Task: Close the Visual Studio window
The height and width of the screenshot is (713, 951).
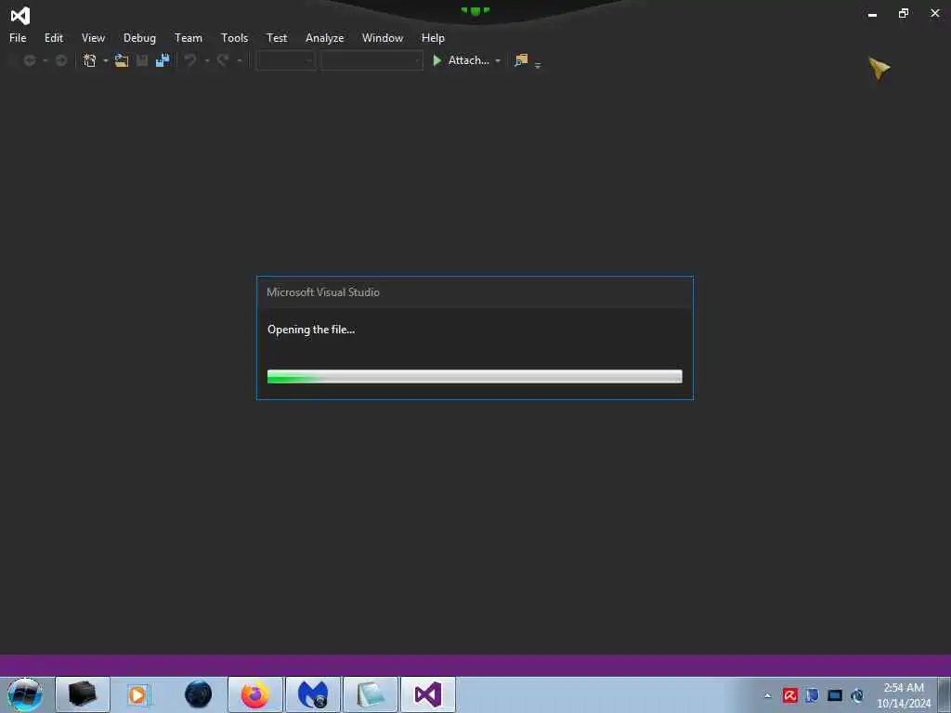Action: pos(935,13)
